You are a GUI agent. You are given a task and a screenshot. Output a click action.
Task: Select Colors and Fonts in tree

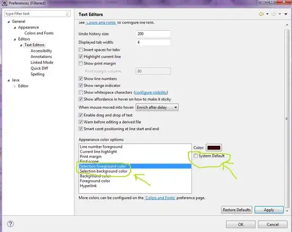[x=39, y=33]
